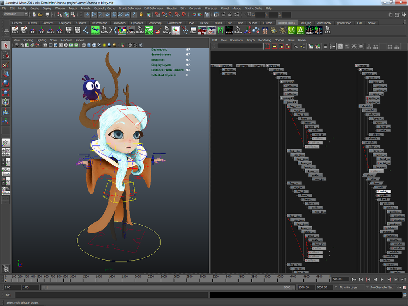The image size is (408, 306).
Task: Open the Hypergraph Bookmarks menu
Action: [237, 40]
